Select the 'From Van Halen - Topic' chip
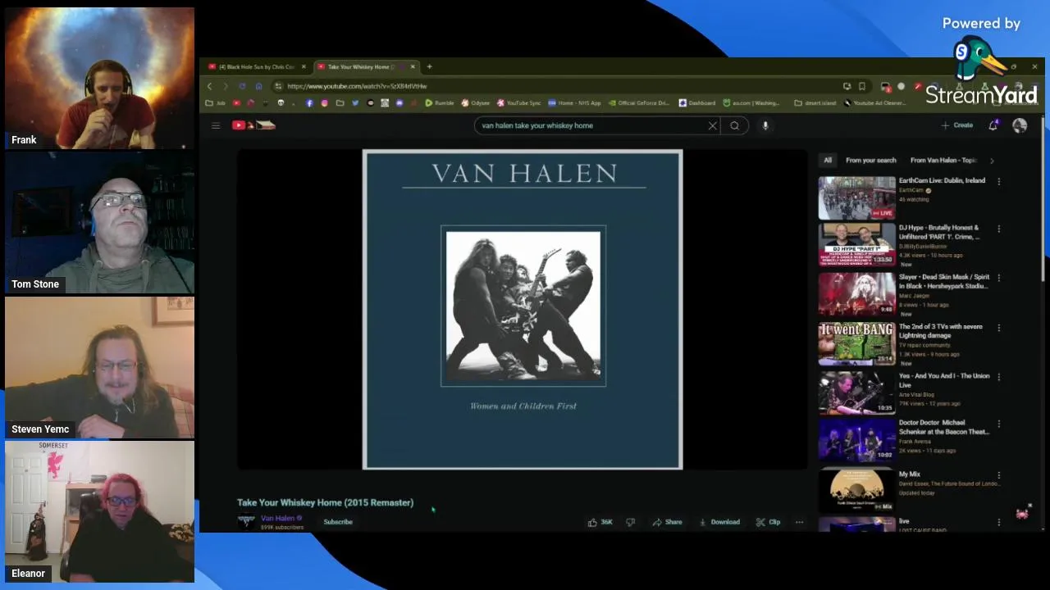1050x590 pixels. click(943, 161)
